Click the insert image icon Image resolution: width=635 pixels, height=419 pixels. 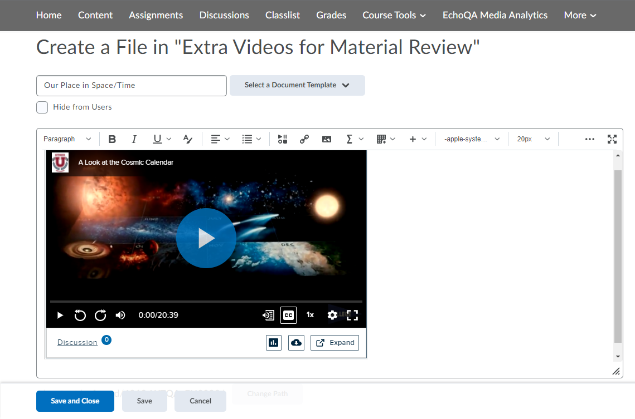coord(327,139)
